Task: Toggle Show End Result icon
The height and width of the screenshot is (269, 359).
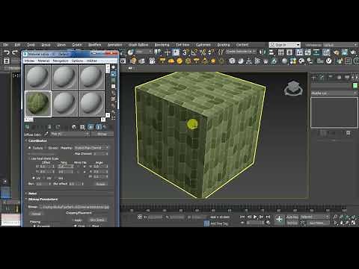Action: tap(99, 127)
